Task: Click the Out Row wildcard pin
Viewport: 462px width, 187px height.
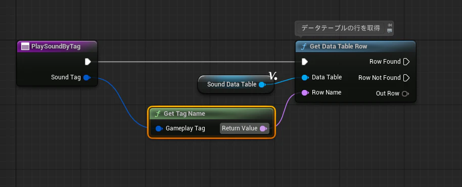Action: (x=405, y=93)
